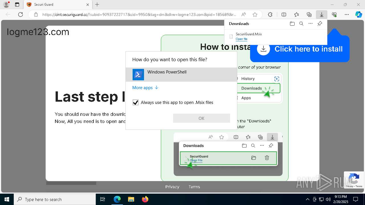The image size is (365, 205).
Task: Add page to favorites star icon
Action: [255, 15]
